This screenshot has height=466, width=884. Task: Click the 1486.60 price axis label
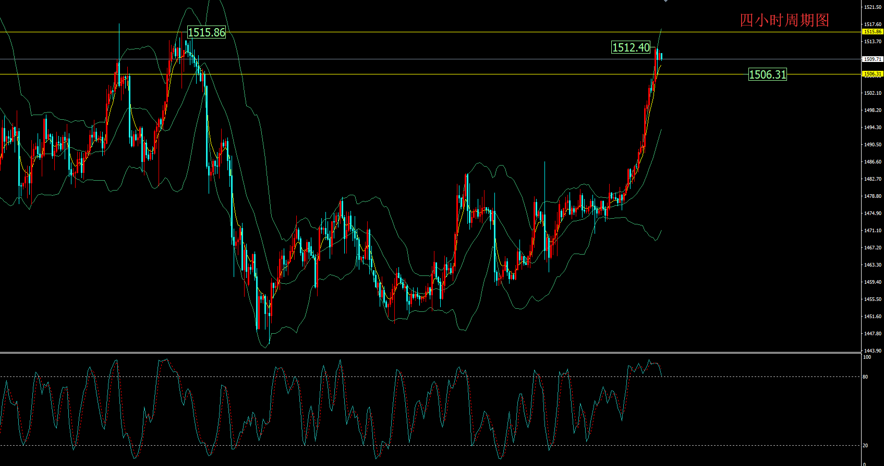point(873,162)
